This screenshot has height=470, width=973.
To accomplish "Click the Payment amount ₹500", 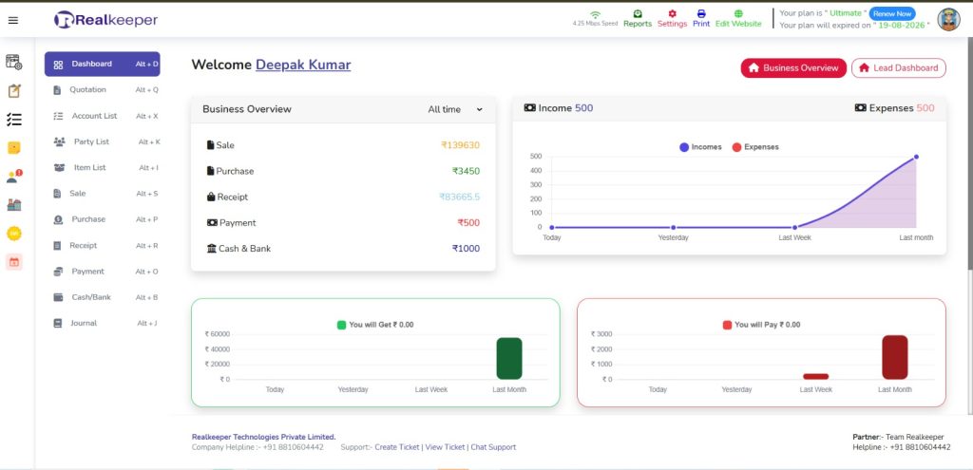I will 468,222.
